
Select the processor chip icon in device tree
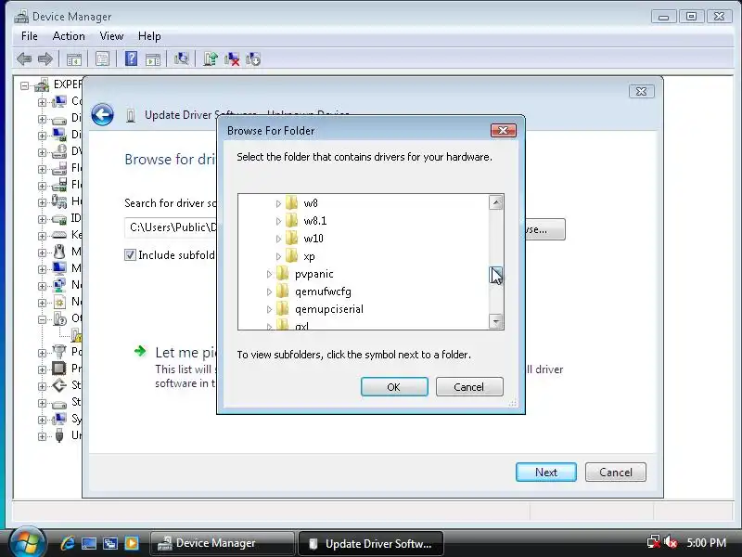[x=59, y=368]
